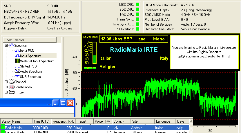Screen dimensions: 241x133
Task: Click RadioMaria IRTE service label
Action: (134, 50)
